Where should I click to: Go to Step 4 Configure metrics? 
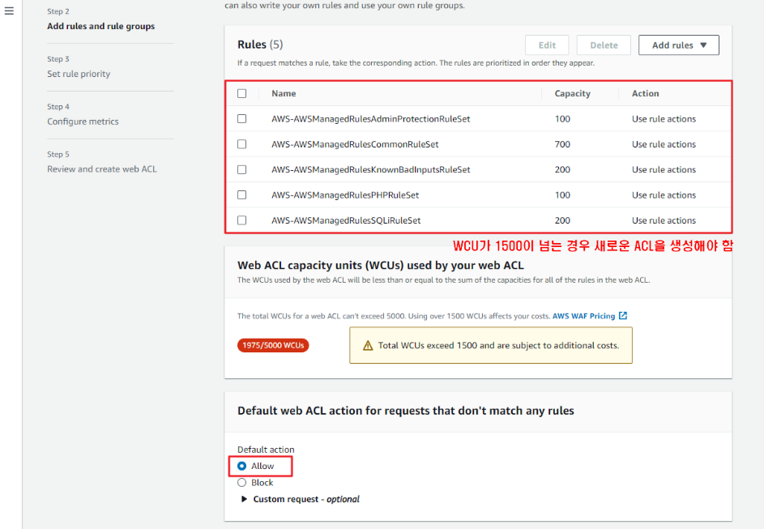[x=83, y=122]
